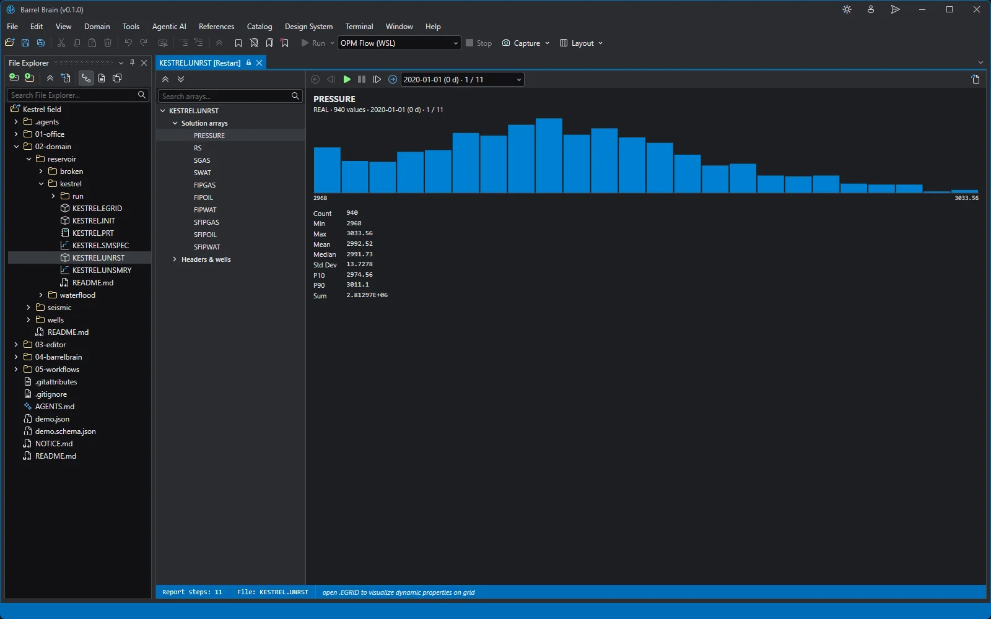Select the SWAT solution array
The image size is (991, 619).
click(x=203, y=173)
